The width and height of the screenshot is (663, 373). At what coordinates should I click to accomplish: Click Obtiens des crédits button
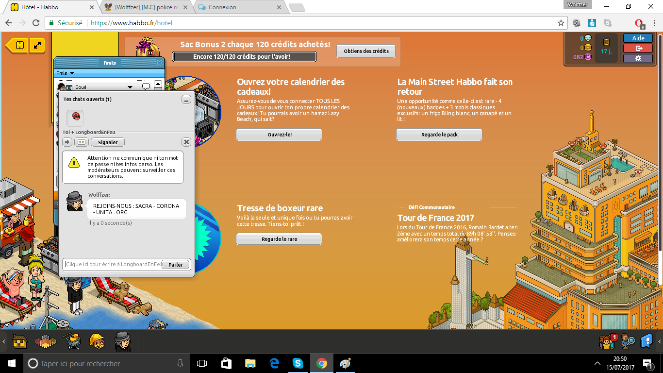pos(366,51)
